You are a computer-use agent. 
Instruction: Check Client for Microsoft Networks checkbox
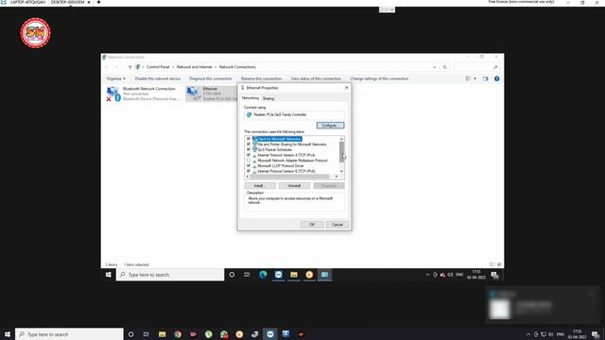click(249, 139)
